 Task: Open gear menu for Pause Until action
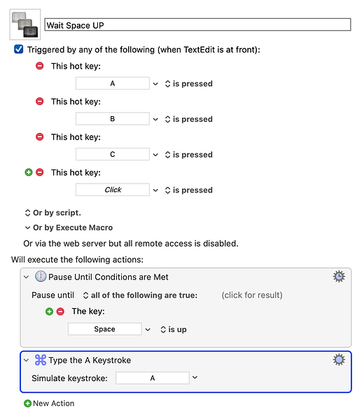(339, 277)
